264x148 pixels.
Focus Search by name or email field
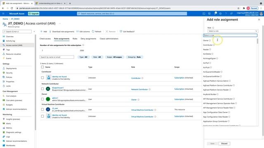tap(57, 57)
